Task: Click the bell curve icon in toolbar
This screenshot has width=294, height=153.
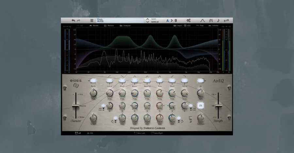Action: (x=203, y=21)
